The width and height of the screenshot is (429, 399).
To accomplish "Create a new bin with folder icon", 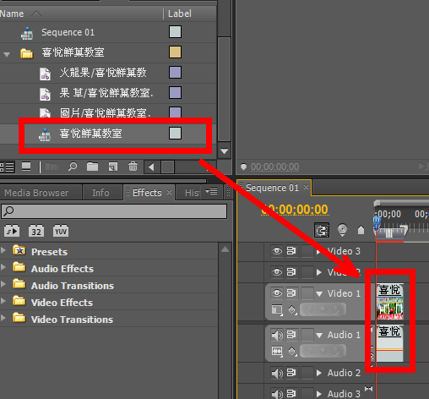I will [92, 167].
